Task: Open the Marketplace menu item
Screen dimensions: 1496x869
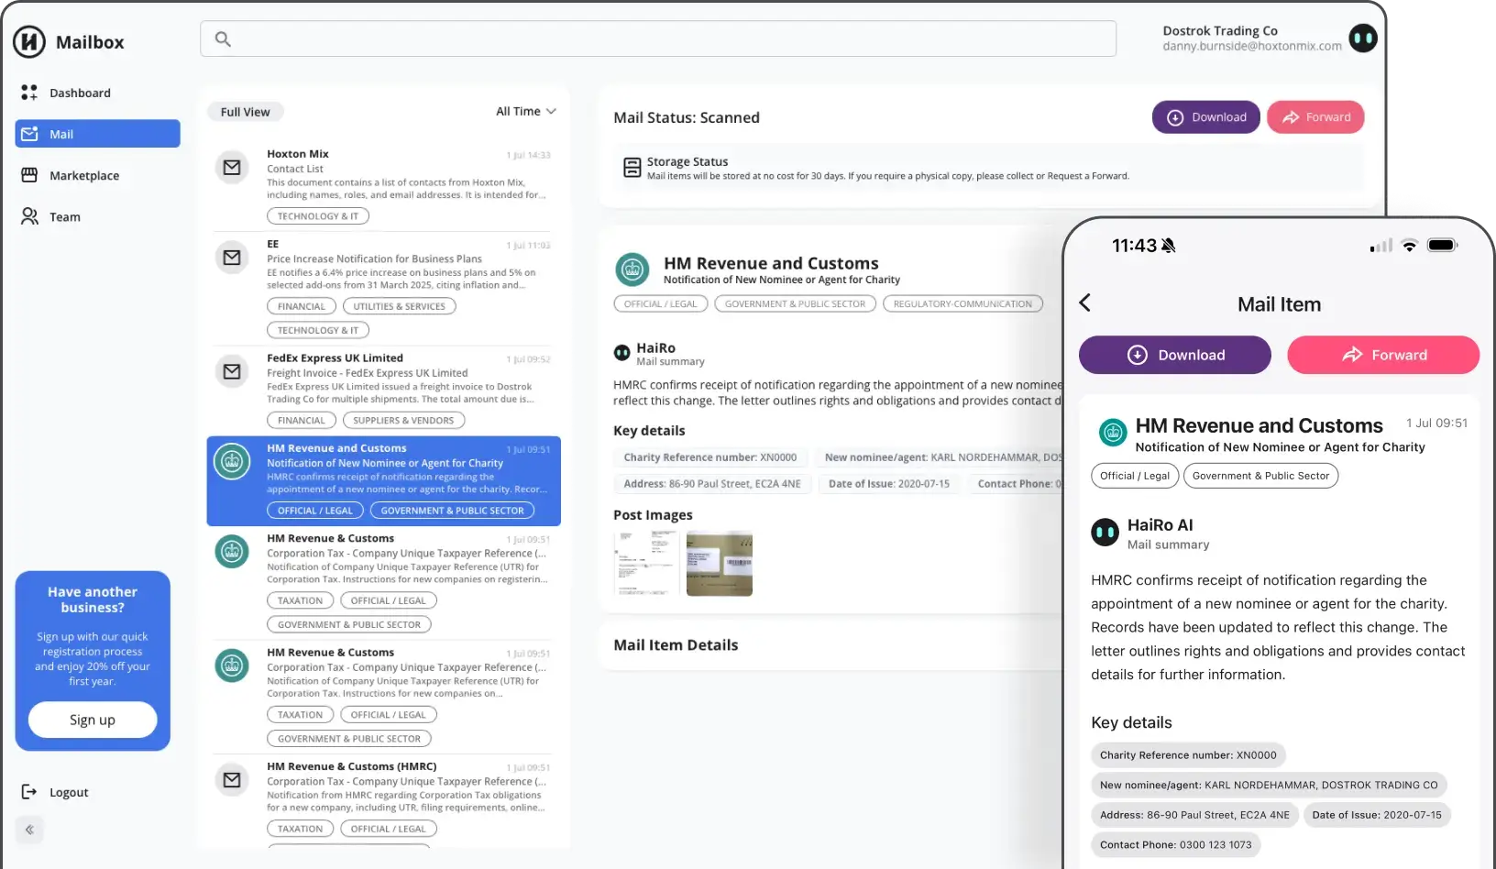Action: (83, 175)
